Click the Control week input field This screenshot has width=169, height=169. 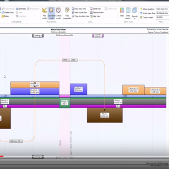click(x=162, y=17)
